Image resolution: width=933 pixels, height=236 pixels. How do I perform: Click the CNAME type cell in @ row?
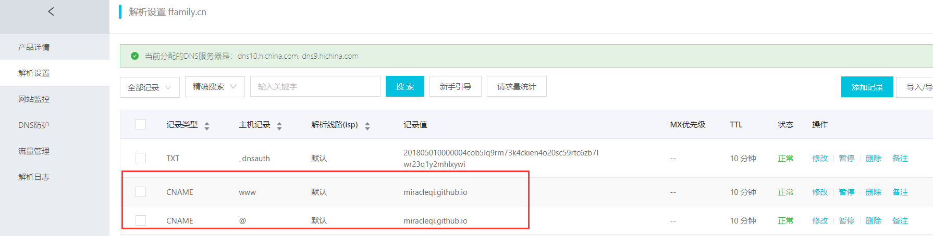point(180,221)
